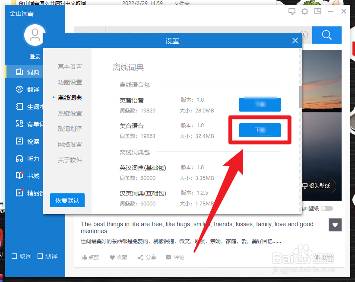Open the 翻译 sidebar section
This screenshot has height=282, width=355.
(x=25, y=90)
